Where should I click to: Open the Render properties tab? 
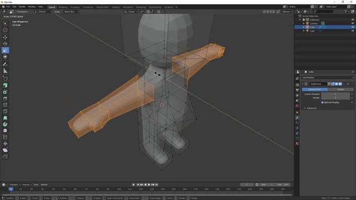point(297,85)
